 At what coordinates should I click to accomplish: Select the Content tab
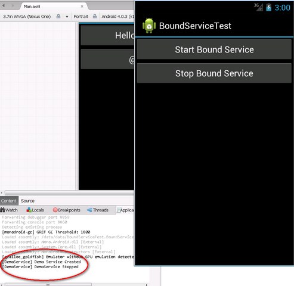click(x=8, y=201)
